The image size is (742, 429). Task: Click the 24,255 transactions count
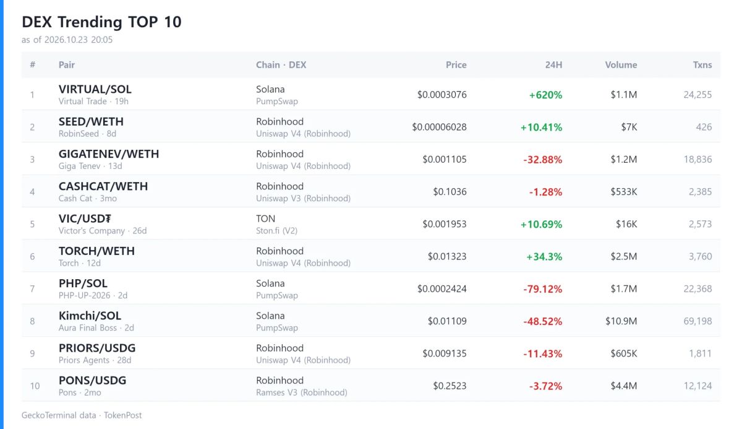click(697, 95)
